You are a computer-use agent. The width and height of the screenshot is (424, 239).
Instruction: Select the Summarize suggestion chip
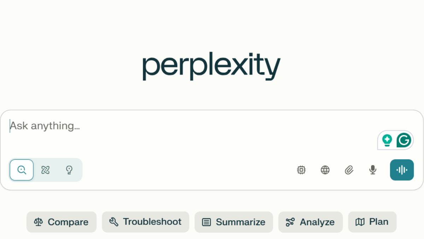coord(234,222)
